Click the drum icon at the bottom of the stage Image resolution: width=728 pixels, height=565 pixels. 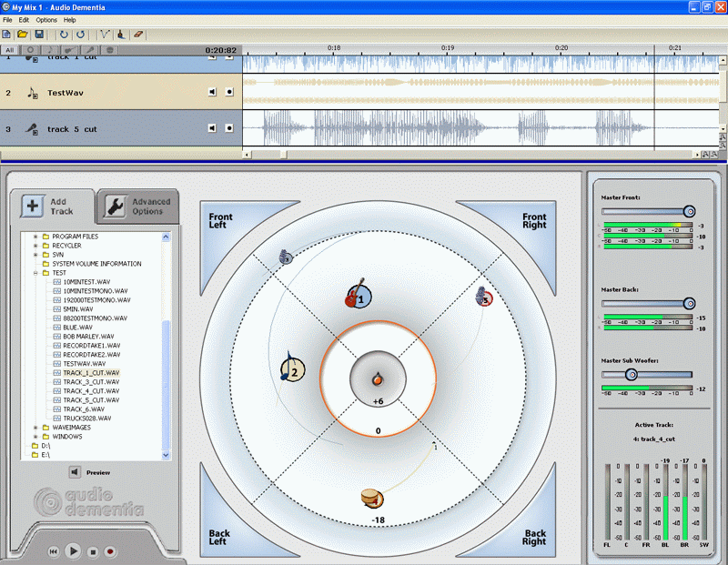click(372, 497)
